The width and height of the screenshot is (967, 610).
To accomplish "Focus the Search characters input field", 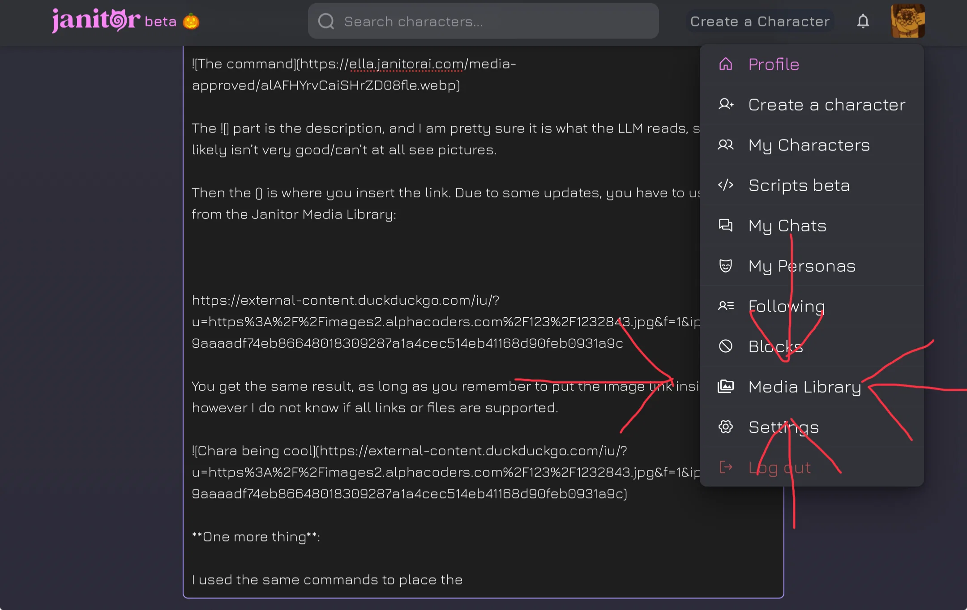I will [x=483, y=21].
